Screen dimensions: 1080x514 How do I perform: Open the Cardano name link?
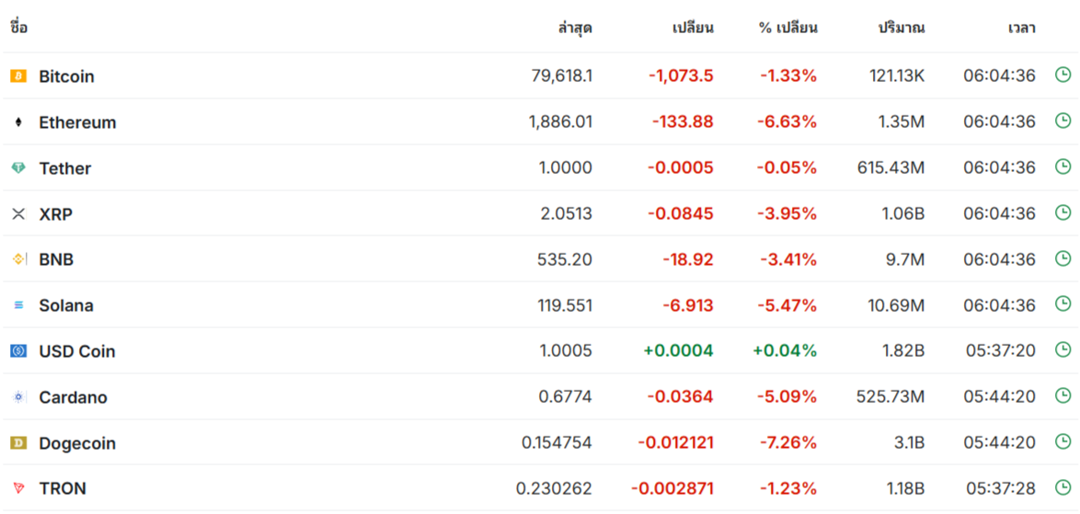73,397
